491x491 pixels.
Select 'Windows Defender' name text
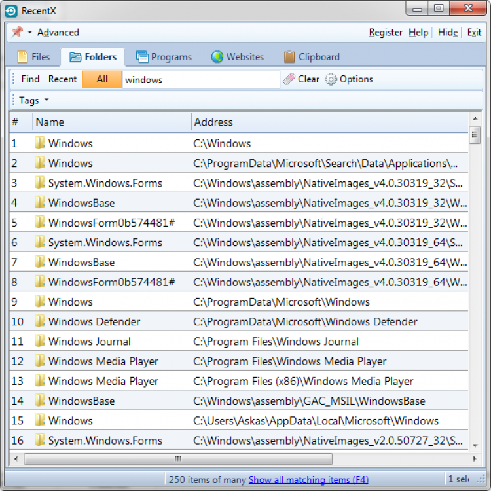click(x=94, y=321)
